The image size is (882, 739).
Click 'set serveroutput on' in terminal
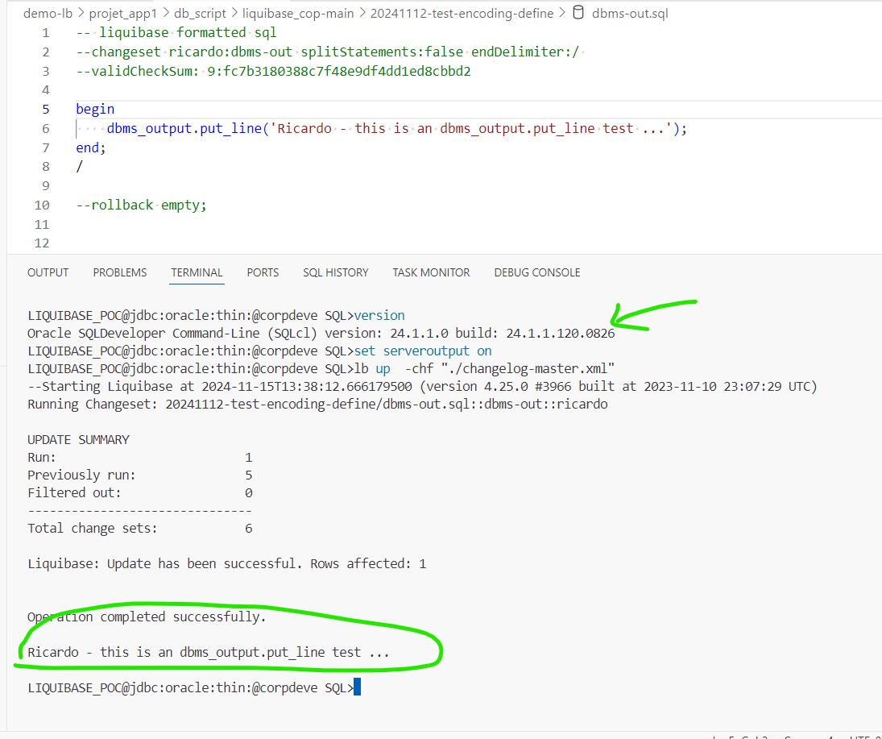click(423, 351)
